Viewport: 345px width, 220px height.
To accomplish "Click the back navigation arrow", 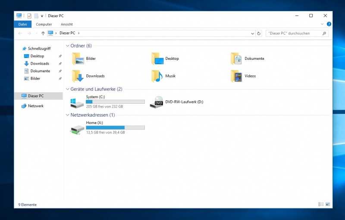I will 20,34.
